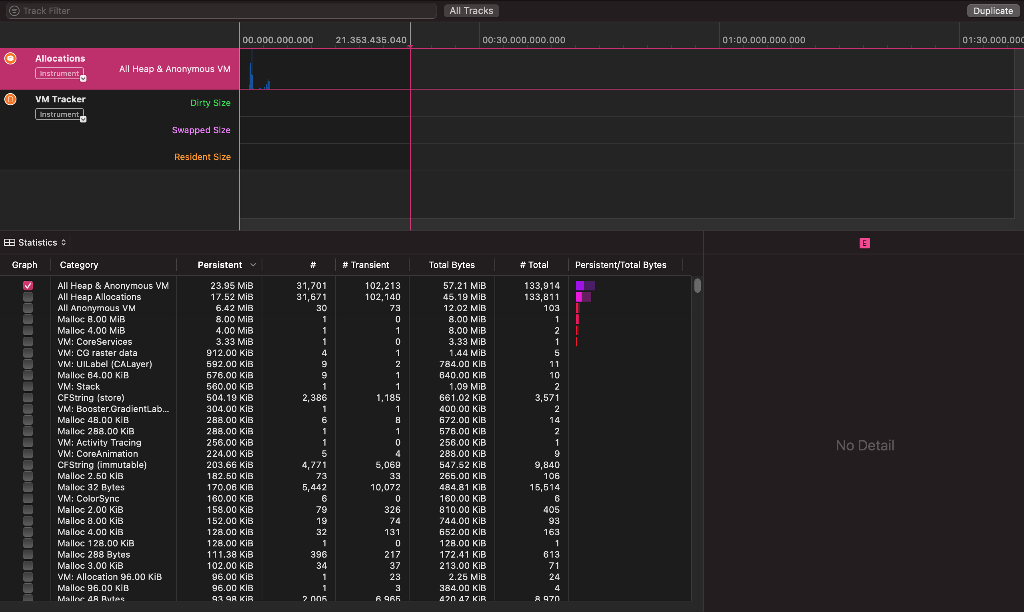
Task: Check the graph box for Malloc 8.00 MiB
Action: (x=28, y=319)
